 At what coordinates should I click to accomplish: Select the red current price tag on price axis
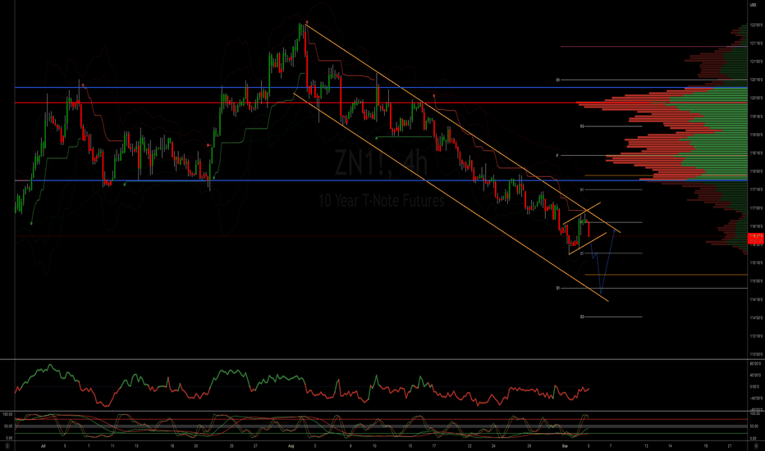[x=756, y=239]
